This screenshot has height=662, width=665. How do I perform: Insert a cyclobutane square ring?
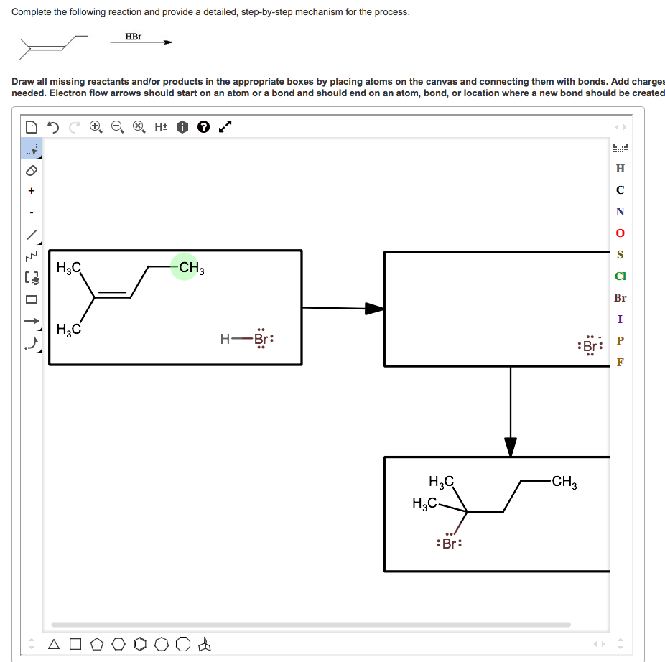coord(75,645)
